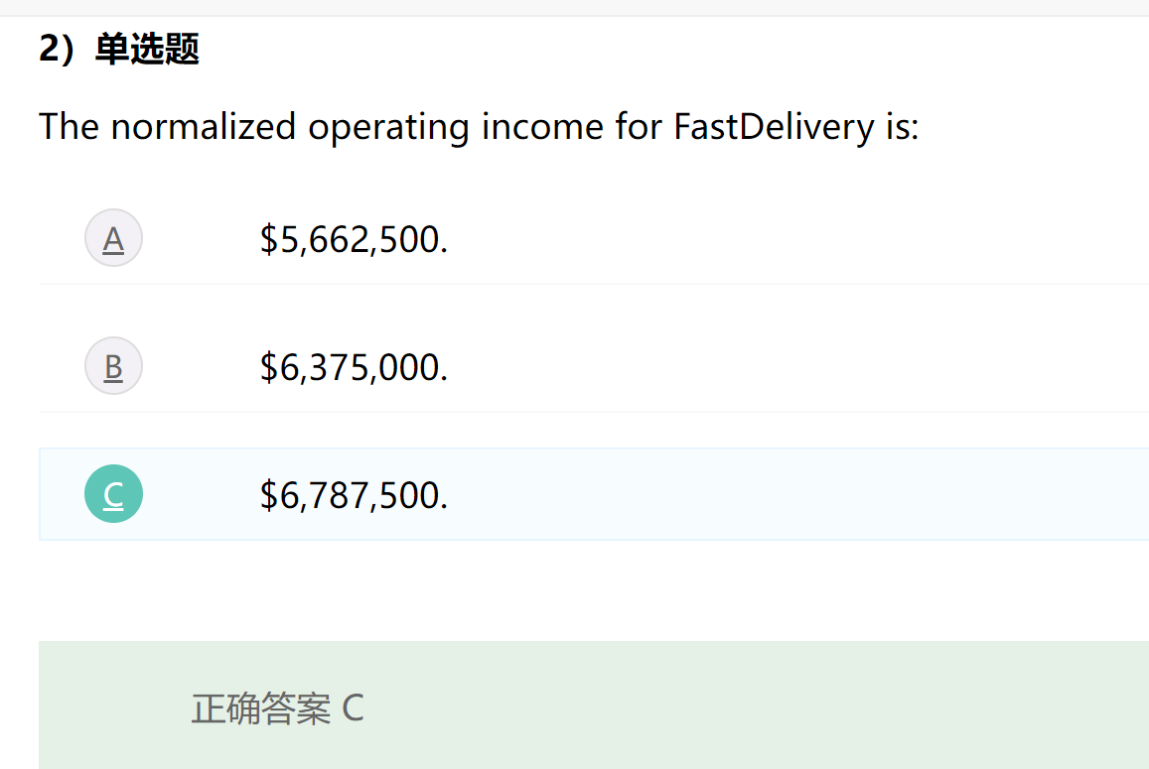1149x769 pixels.
Task: Select answer option A radio circle
Action: [113, 238]
